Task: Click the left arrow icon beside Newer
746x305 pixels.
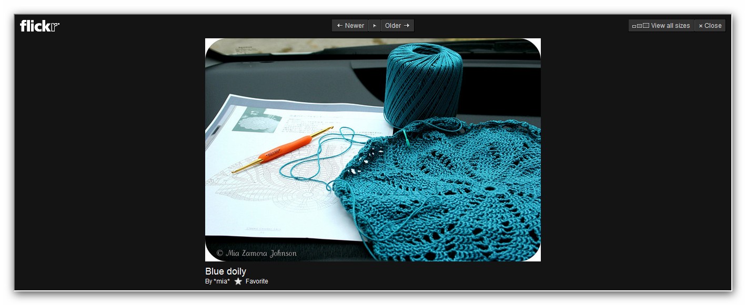Action: coord(340,26)
